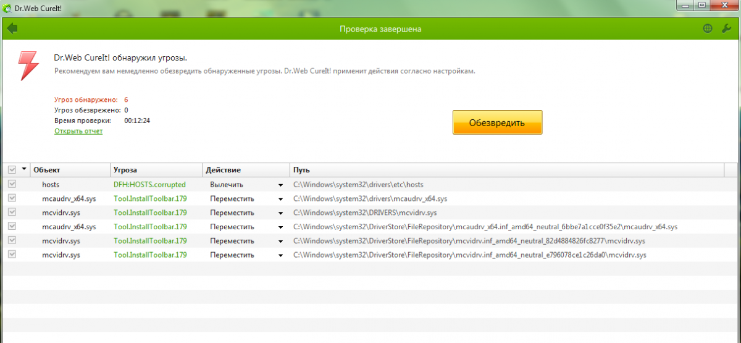Screen dimensions: 741x343
Task: Toggle checkbox for mcaudrv_x64.sys in system32\drivers
Action: (x=12, y=198)
